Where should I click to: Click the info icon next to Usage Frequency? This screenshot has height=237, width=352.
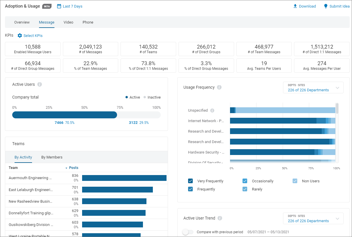(x=219, y=87)
